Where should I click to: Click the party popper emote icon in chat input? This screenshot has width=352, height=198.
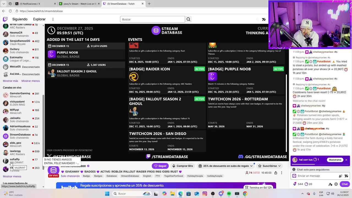pos(340,176)
